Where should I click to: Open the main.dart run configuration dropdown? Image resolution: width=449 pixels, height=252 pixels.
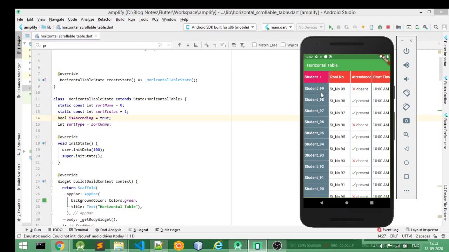tap(279, 27)
